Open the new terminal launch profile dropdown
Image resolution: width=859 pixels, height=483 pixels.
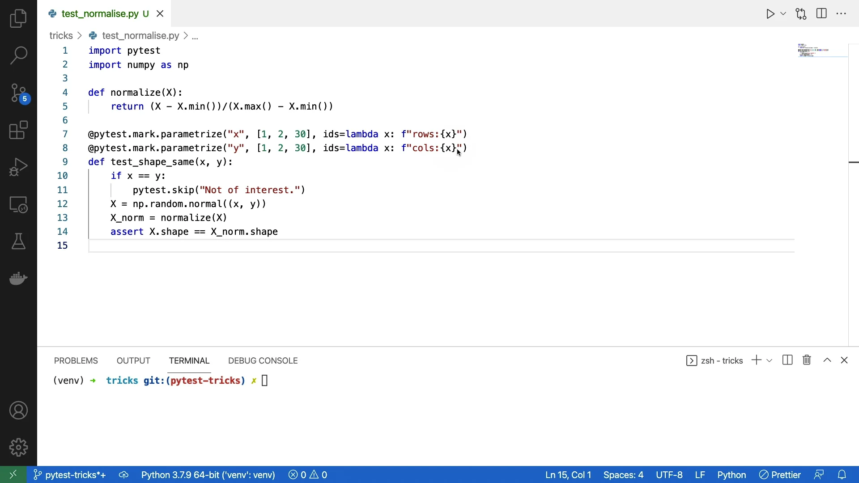point(770,360)
